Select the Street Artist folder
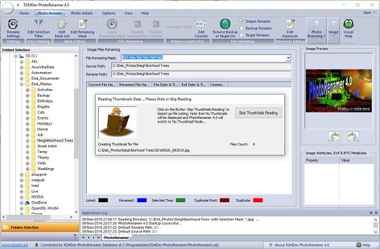This screenshot has height=249, width=380. coord(47,146)
